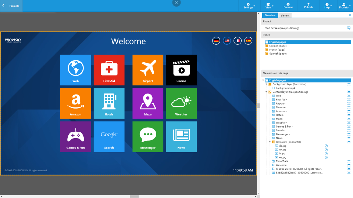Publish the project via toolbar

click(x=309, y=6)
